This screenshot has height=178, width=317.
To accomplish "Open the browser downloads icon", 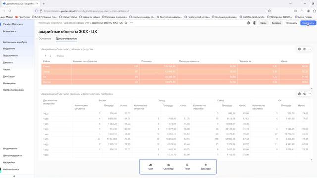I will [302, 11].
